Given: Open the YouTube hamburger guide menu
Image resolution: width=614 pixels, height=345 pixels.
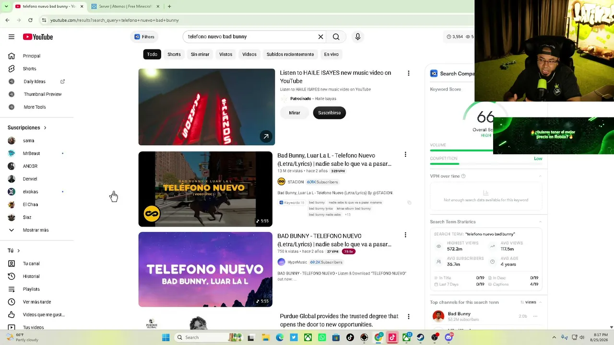Looking at the screenshot, I should 12,37.
